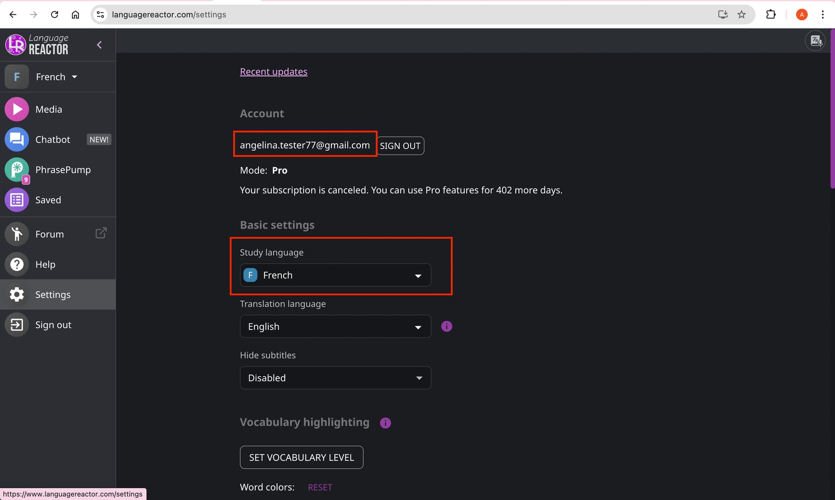The image size is (835, 500).
Task: Collapse the sidebar with the chevron arrow
Action: click(x=99, y=45)
